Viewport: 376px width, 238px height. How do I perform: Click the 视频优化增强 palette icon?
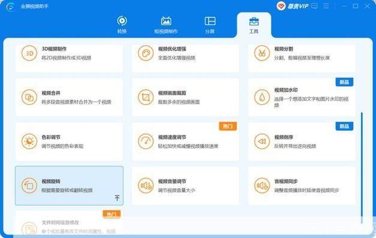pyautogui.click(x=146, y=53)
